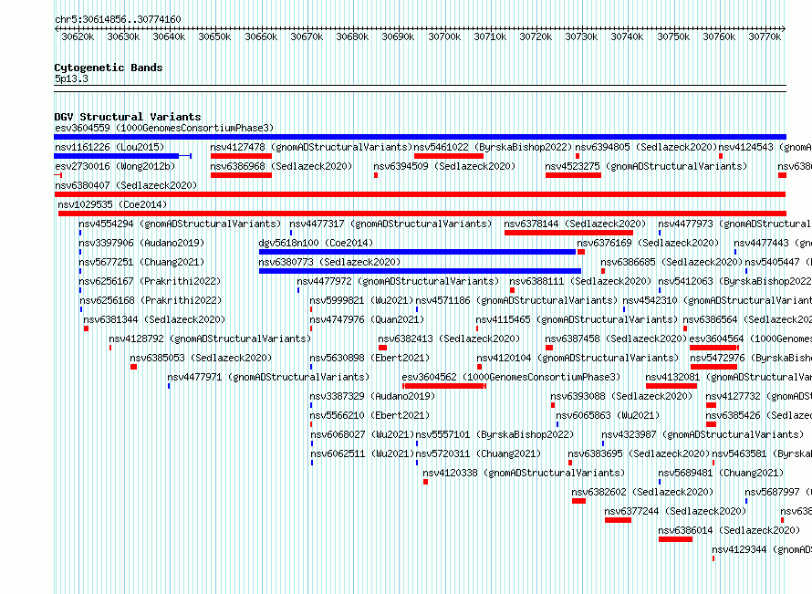
Task: Click the nsv6377244 (Sedlazeck2020) label
Action: (x=675, y=511)
